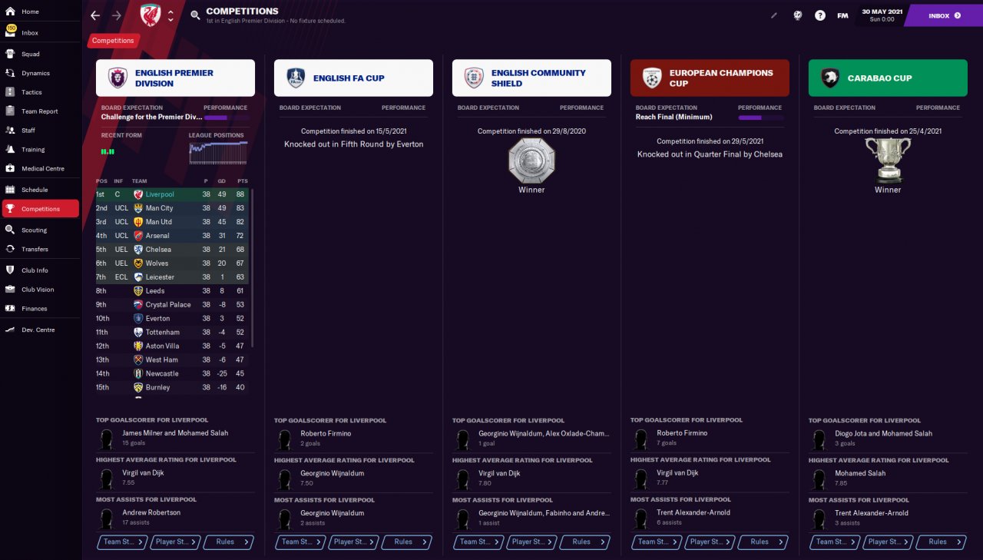Expand Carabao Cup Rules chevron button
Image resolution: width=983 pixels, height=560 pixels.
click(x=942, y=542)
